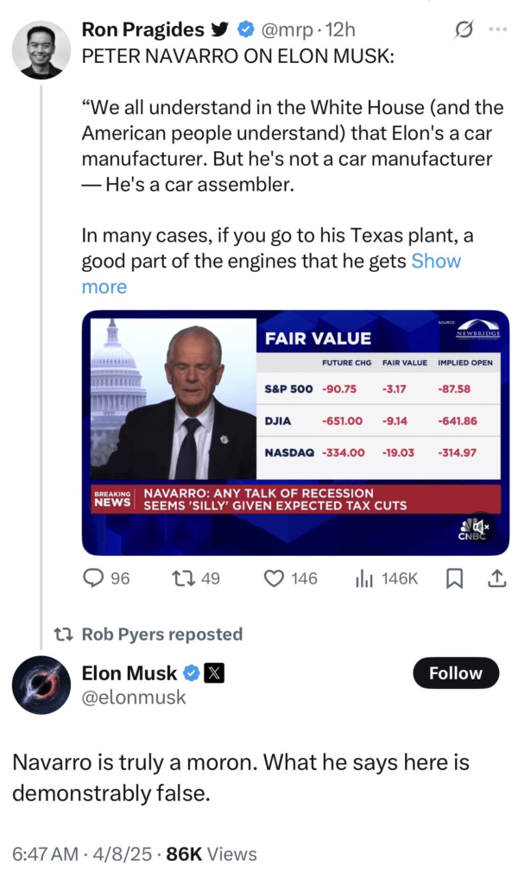This screenshot has width=518, height=884.
Task: Play the Navarro CNBC video
Action: coord(295,432)
